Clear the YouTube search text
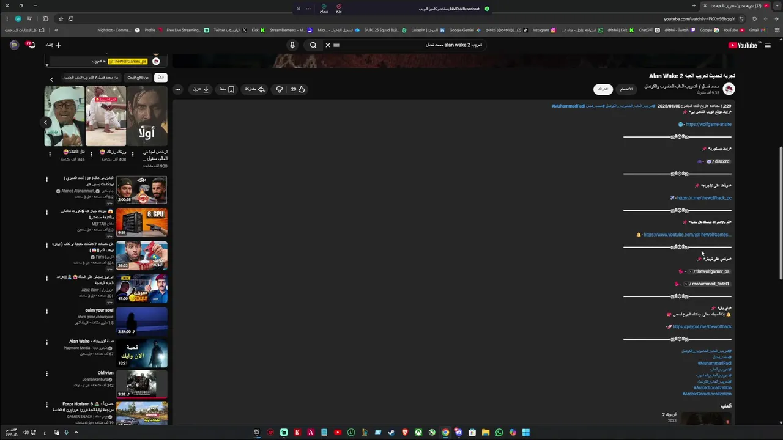Viewport: 783px width, 440px height. [x=328, y=45]
